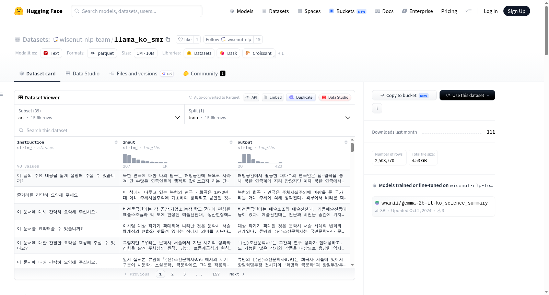Open Data Studio from the viewer header
Screen dimensions: 549x295
point(335,97)
